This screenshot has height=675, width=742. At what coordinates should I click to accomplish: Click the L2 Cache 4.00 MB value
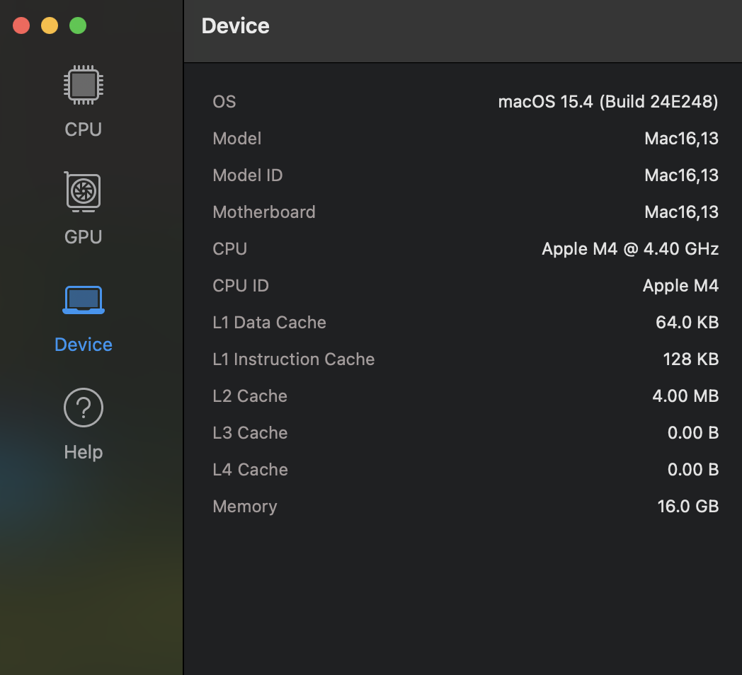point(685,396)
